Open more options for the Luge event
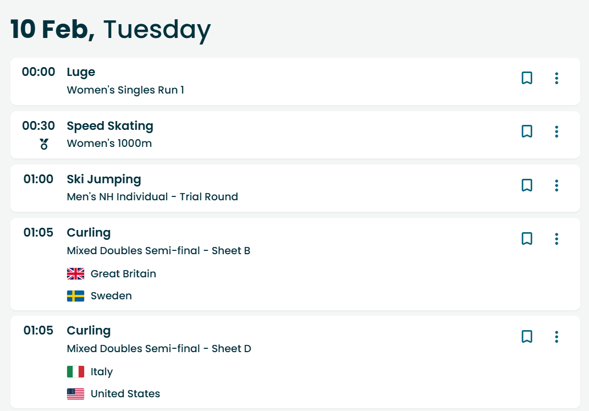 pos(557,78)
